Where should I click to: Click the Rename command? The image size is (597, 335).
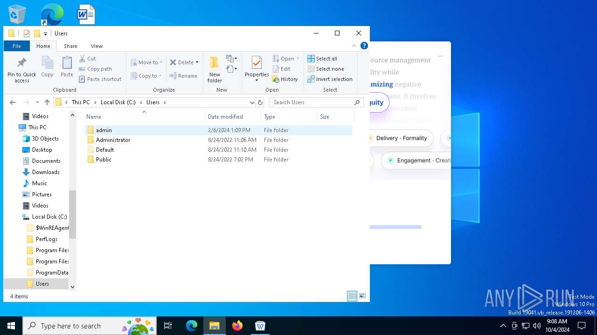[x=183, y=76]
